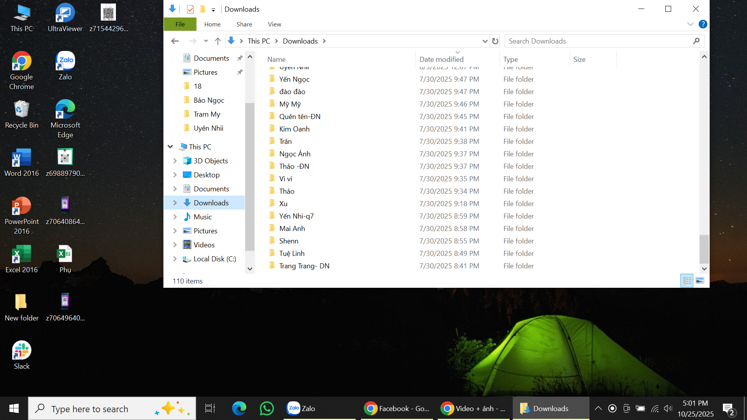Click the search magnifier icon
This screenshot has height=420, width=747.
coord(696,41)
